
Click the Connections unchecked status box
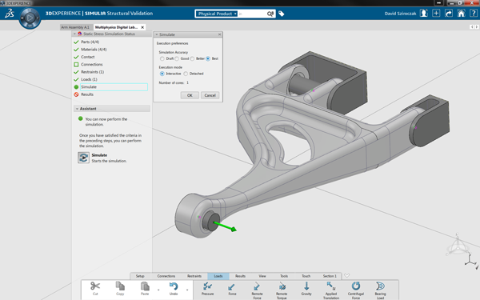76,65
